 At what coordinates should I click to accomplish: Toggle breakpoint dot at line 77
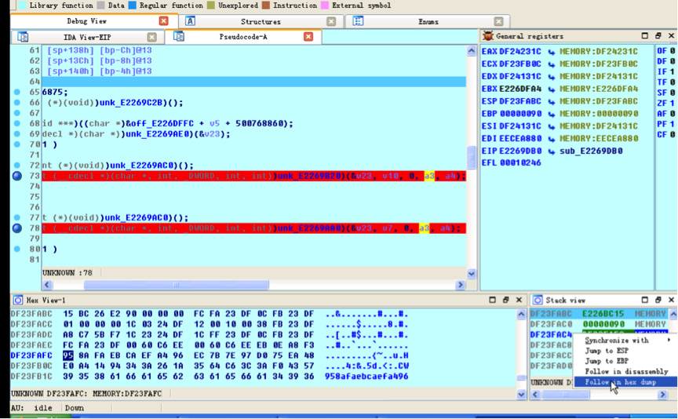tap(16, 217)
